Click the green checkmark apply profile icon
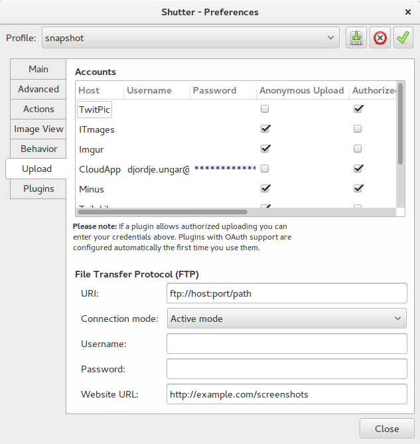Screen dimensions: 420x444 pos(403,38)
